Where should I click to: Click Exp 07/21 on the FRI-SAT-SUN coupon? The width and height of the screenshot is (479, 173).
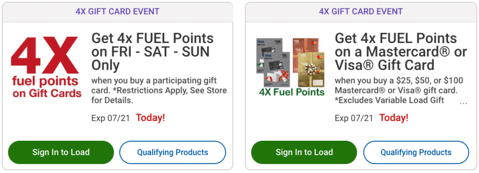click(x=110, y=118)
